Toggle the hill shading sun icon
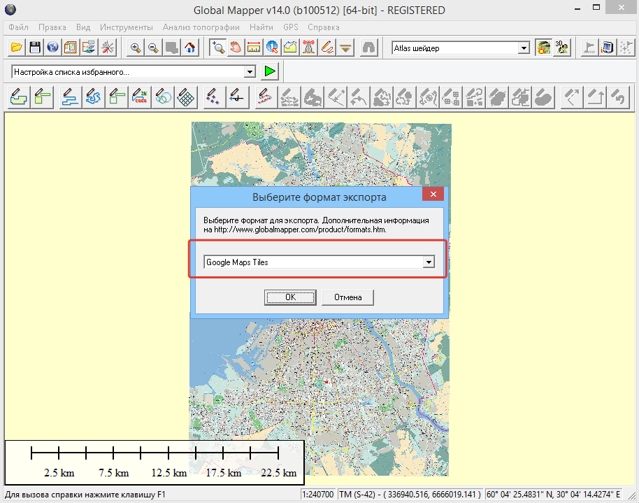 click(543, 48)
